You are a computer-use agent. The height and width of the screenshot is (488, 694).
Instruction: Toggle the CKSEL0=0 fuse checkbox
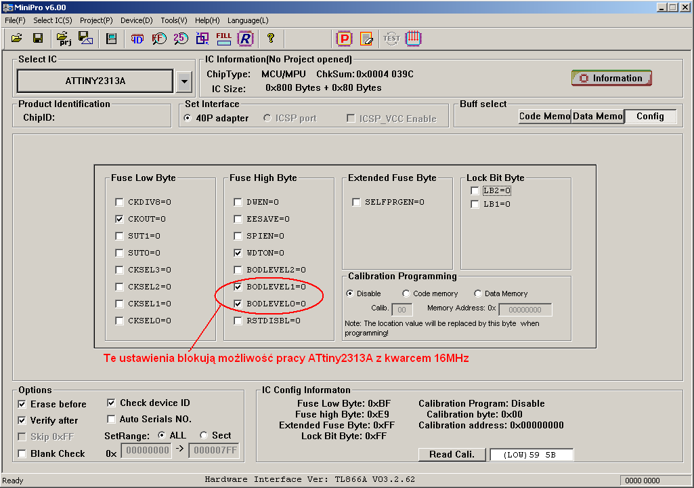click(119, 321)
